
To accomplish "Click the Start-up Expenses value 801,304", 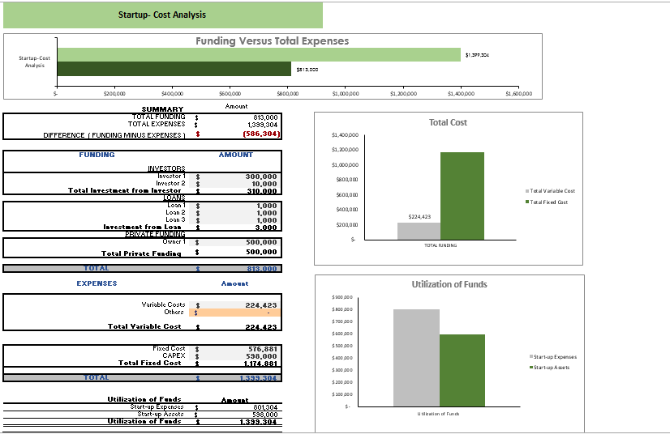I will [265, 407].
